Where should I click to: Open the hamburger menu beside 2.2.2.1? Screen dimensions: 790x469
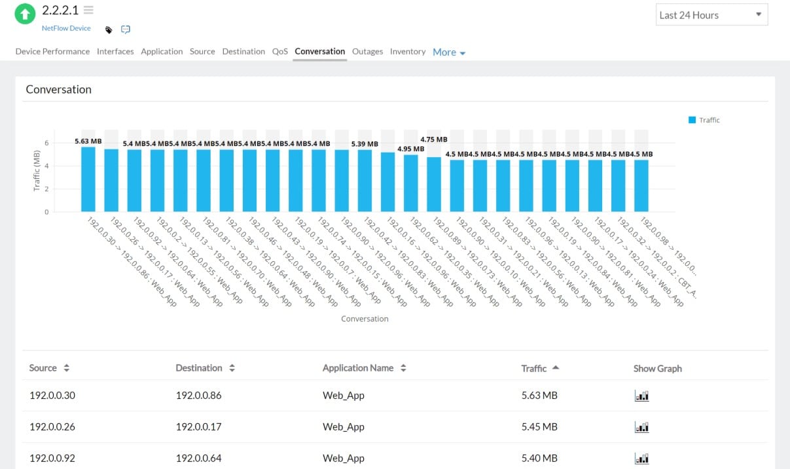[88, 10]
